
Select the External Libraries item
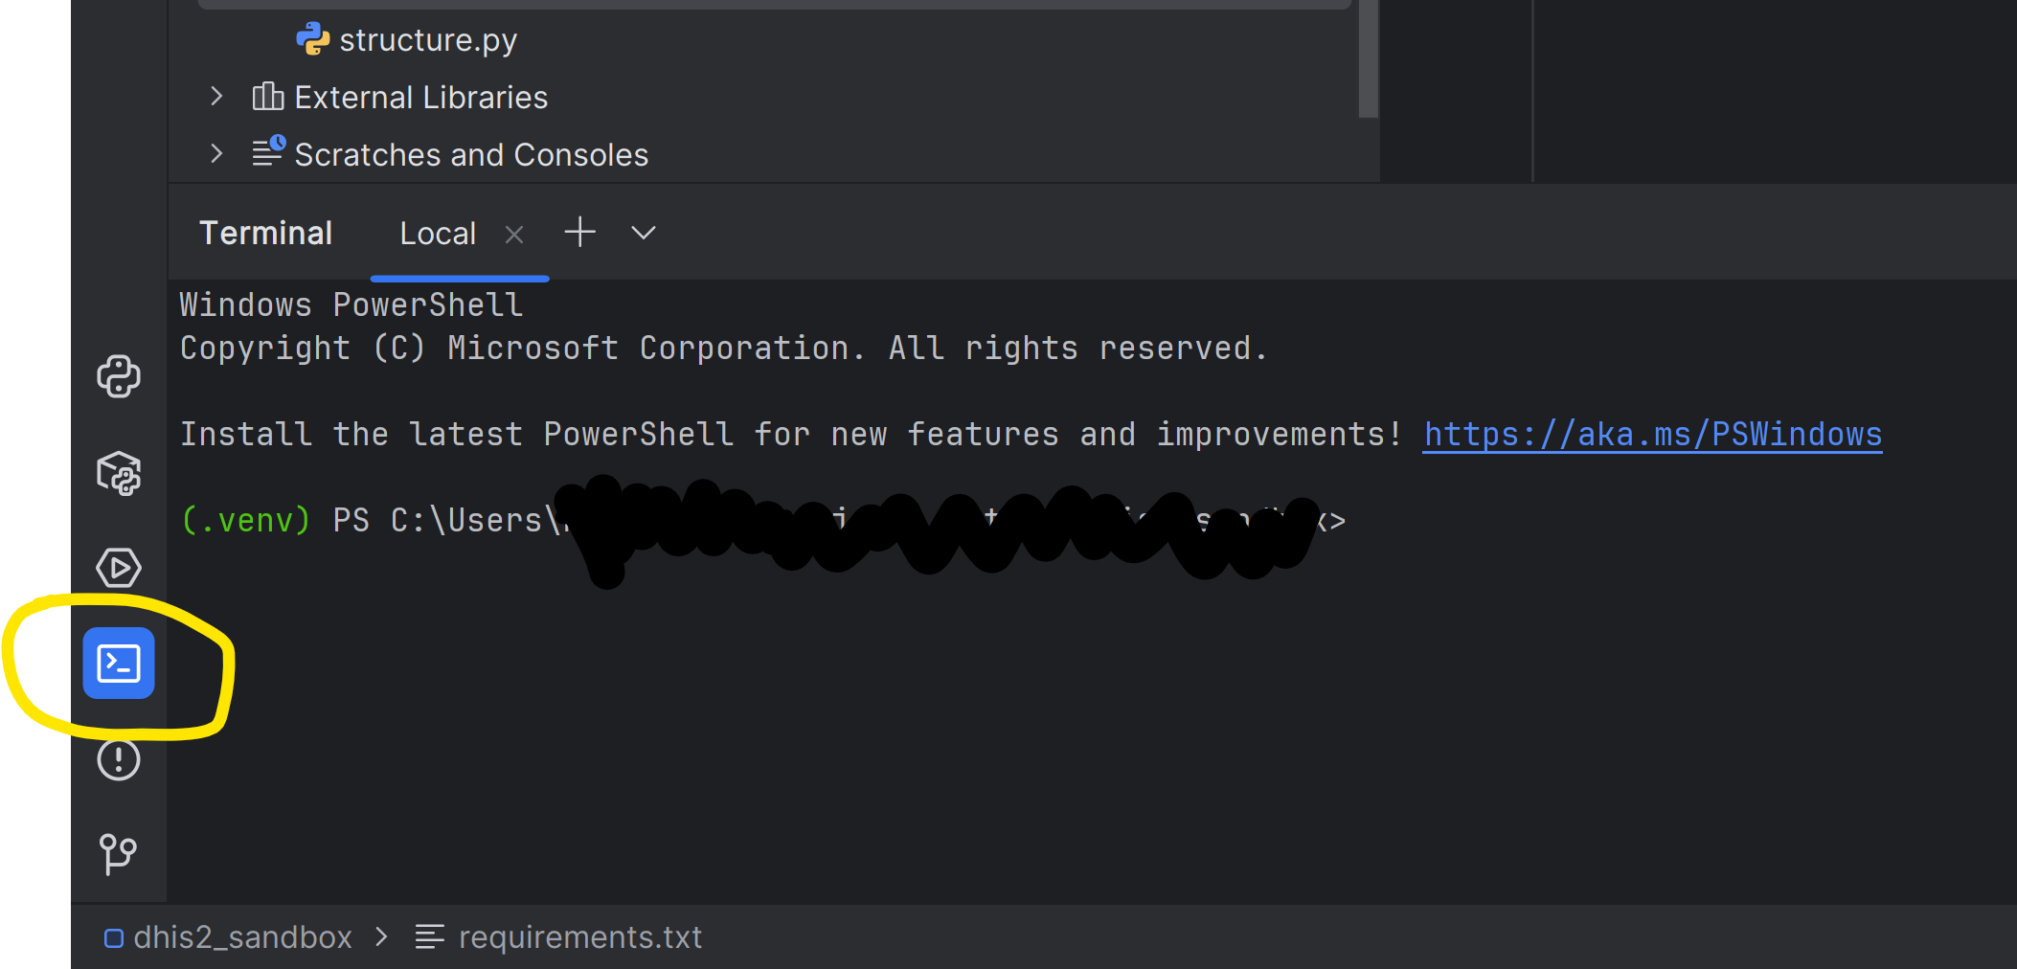pyautogui.click(x=420, y=97)
